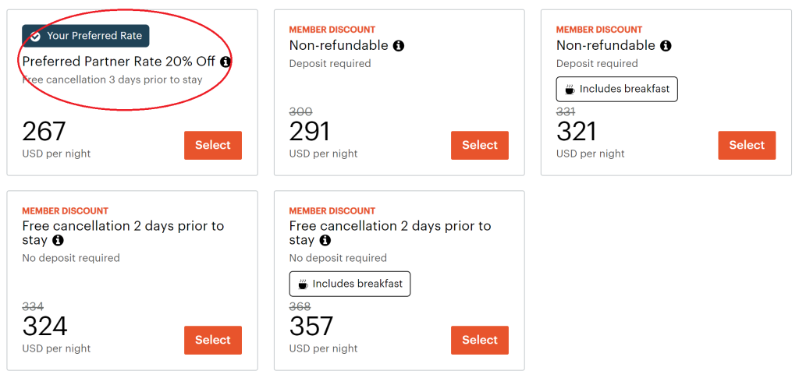Click 'Free cancellation 3 days prior to stay' text
This screenshot has width=799, height=378.
pyautogui.click(x=112, y=79)
